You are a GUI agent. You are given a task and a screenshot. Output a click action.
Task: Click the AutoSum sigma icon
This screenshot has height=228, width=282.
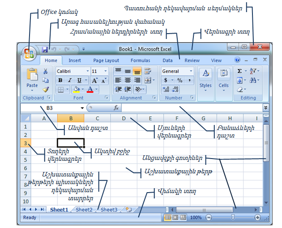click(240, 71)
